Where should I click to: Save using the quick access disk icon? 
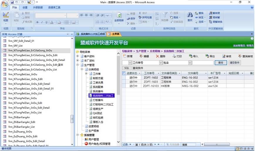(x=12, y=2)
